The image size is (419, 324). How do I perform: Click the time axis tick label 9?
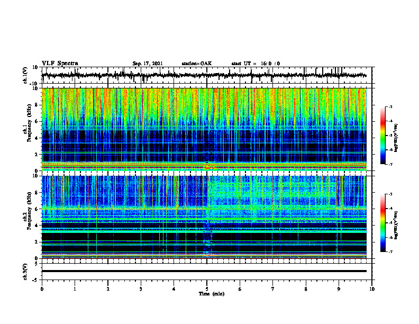339,289
